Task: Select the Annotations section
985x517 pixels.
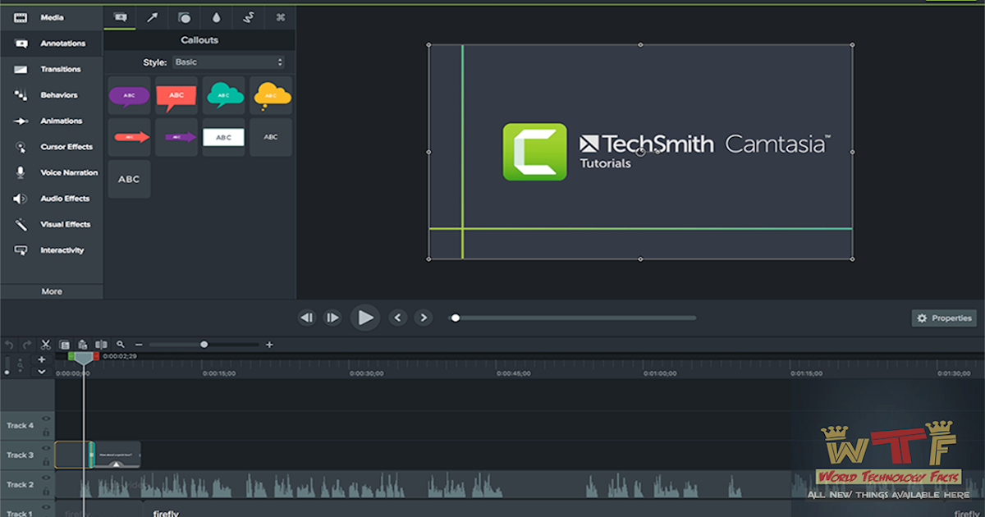Action: point(51,43)
